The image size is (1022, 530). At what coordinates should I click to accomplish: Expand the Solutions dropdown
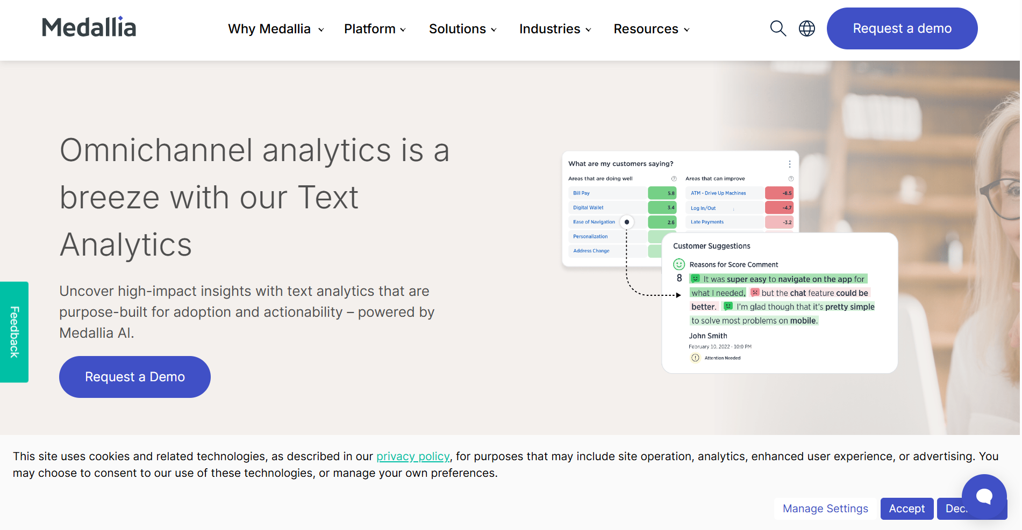pyautogui.click(x=462, y=29)
